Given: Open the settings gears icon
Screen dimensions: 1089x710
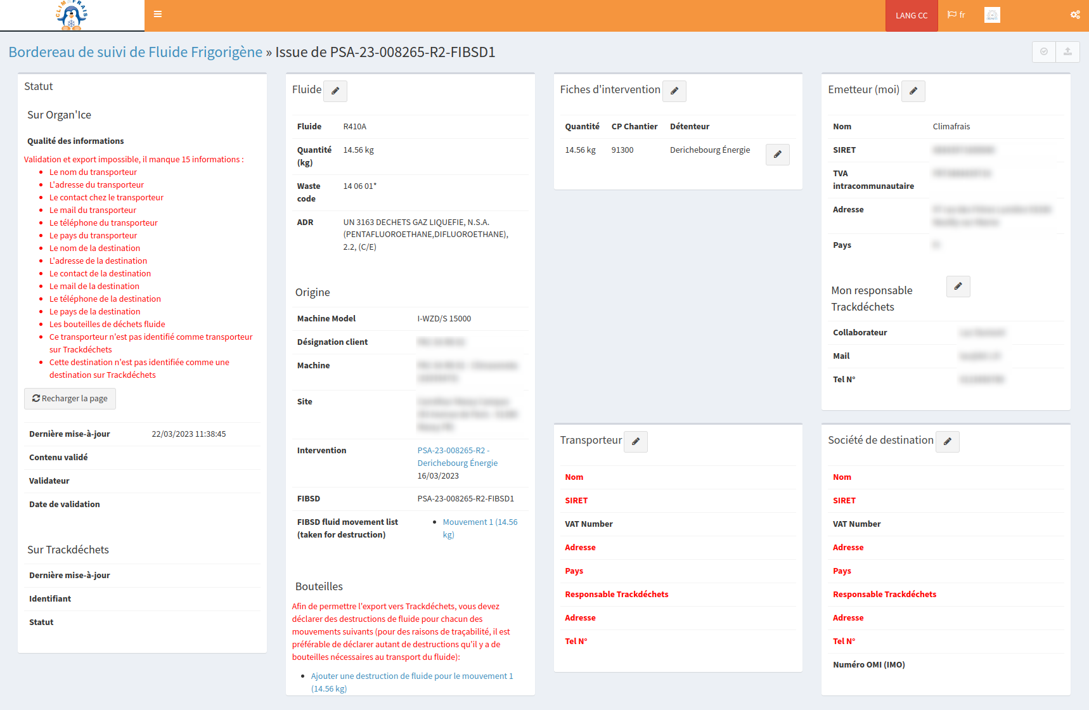Looking at the screenshot, I should (x=1075, y=15).
